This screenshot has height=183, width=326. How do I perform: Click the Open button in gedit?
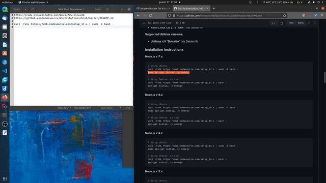click(17, 9)
